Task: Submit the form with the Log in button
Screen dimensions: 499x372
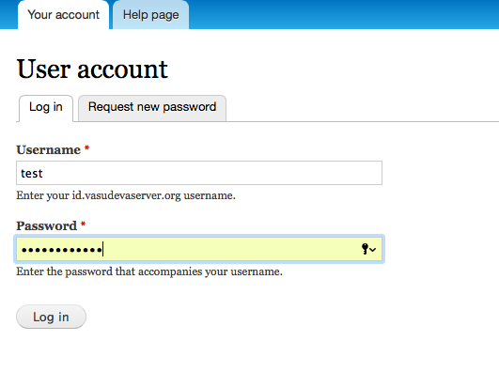Action: click(51, 317)
